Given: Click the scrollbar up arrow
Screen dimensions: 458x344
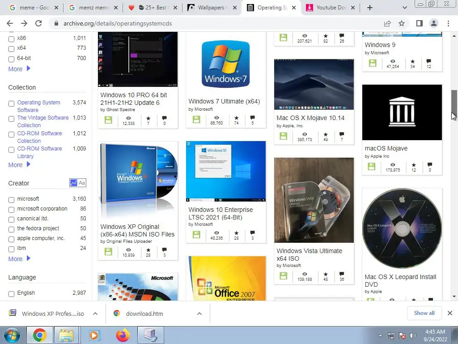Looking at the screenshot, I should 454,36.
